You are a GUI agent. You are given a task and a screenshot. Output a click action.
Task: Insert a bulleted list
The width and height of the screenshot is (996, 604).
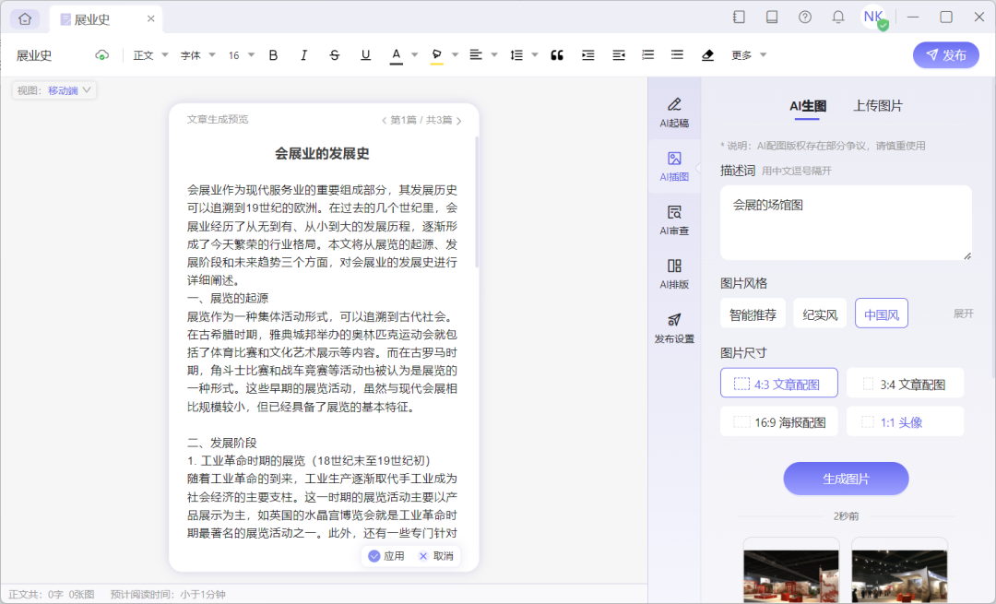point(677,55)
